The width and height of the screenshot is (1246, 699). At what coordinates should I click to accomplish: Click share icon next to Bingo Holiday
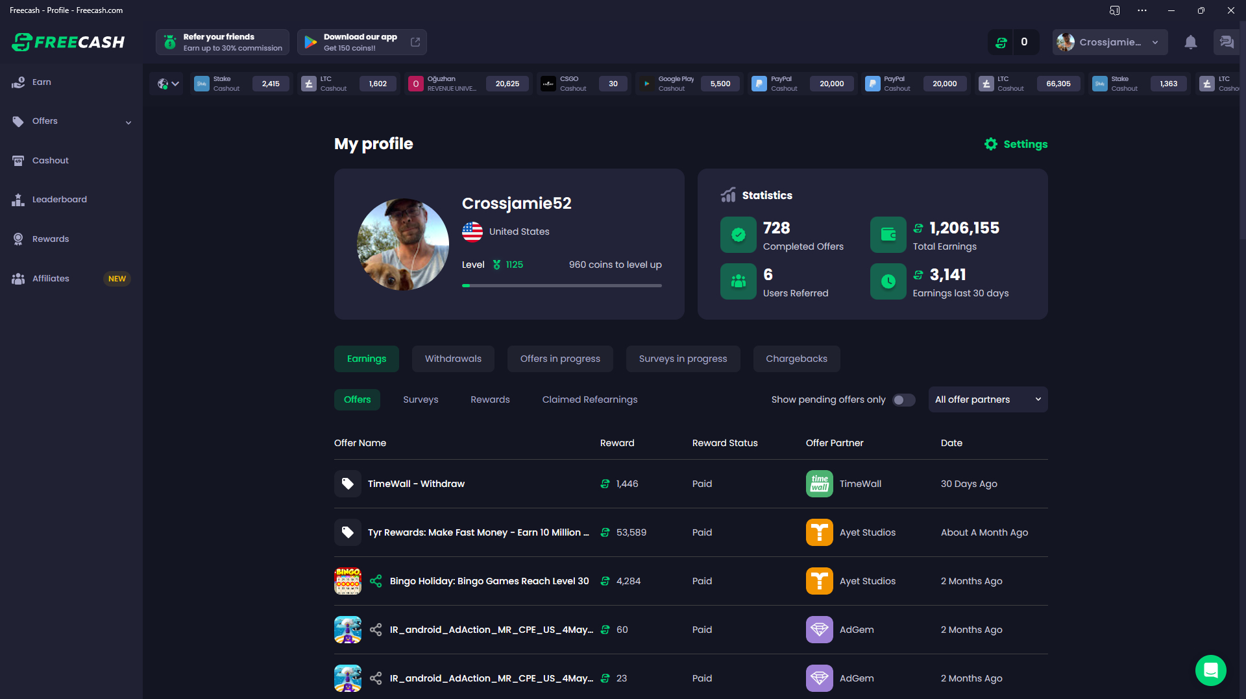pos(376,581)
